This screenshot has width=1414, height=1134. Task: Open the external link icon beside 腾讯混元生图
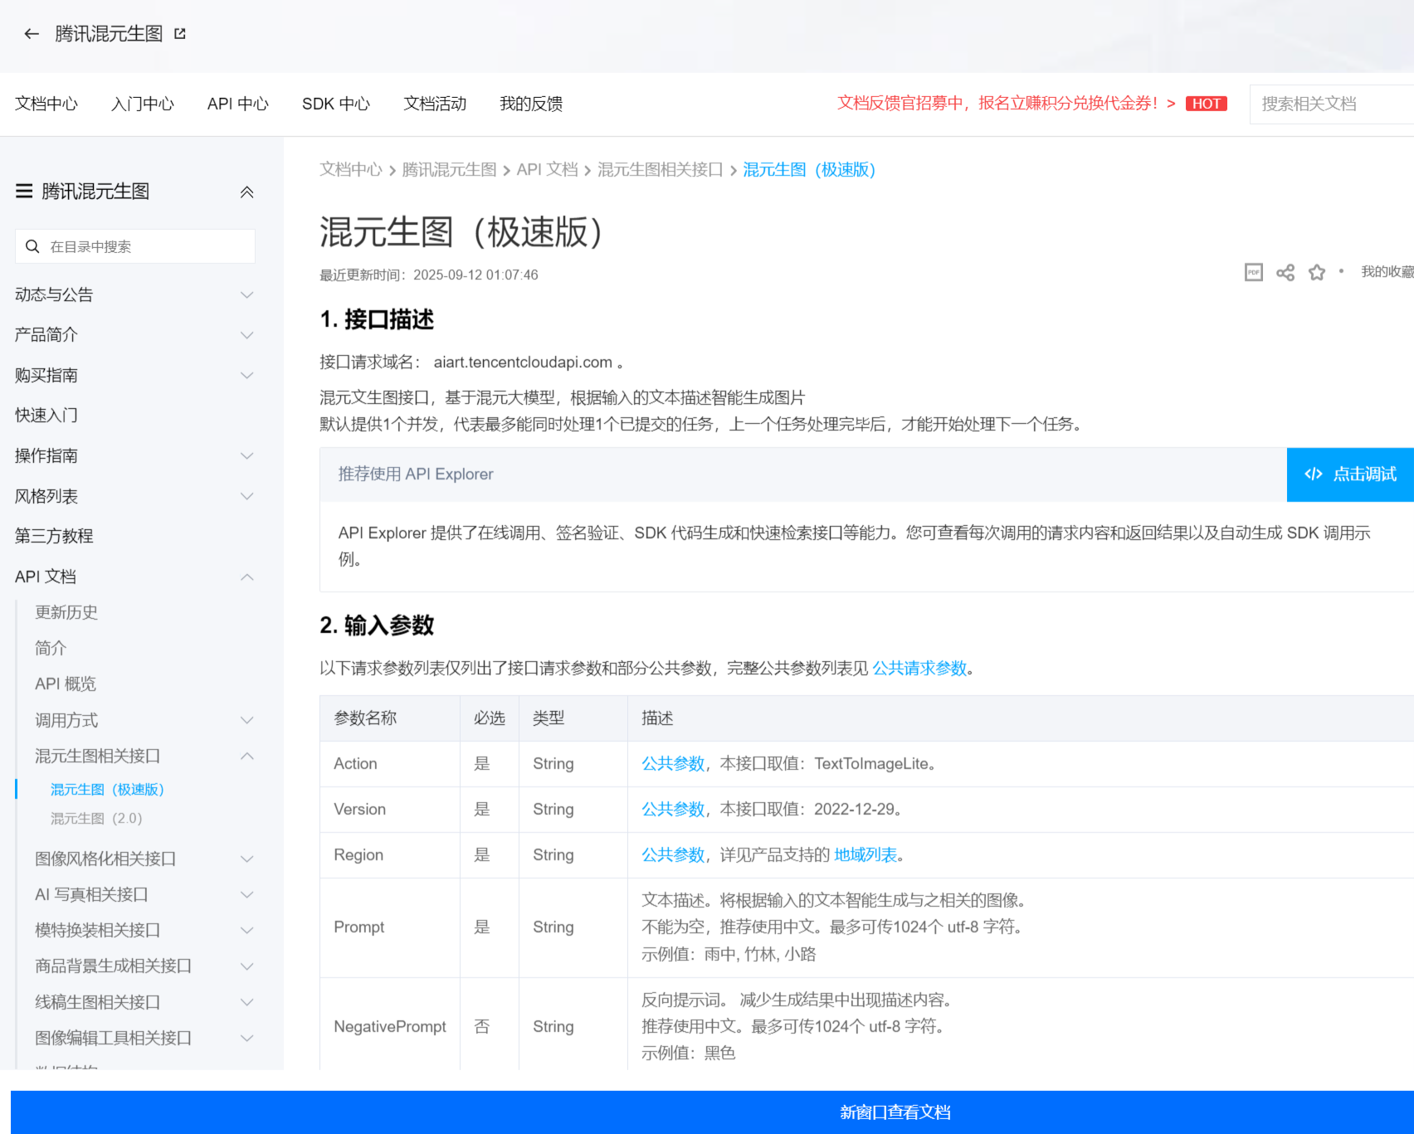click(x=180, y=34)
